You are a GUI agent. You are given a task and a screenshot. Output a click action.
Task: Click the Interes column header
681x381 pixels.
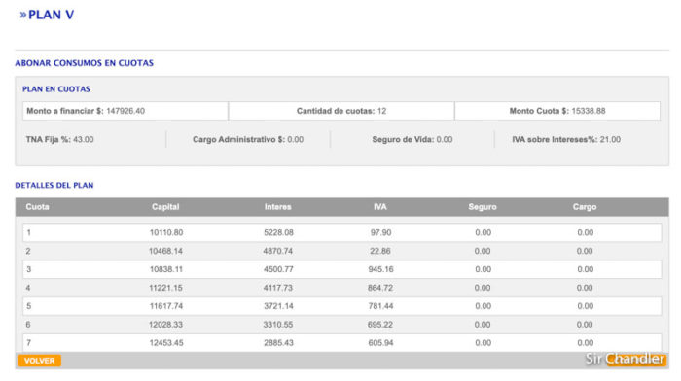point(278,207)
